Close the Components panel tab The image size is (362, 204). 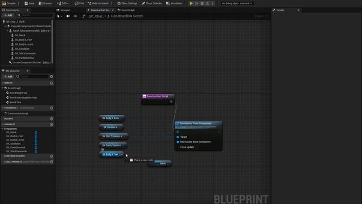28,10
